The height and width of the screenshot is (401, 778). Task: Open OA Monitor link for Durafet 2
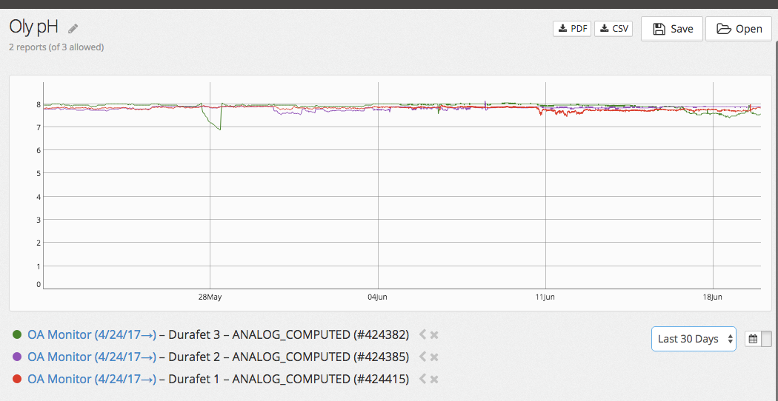92,357
